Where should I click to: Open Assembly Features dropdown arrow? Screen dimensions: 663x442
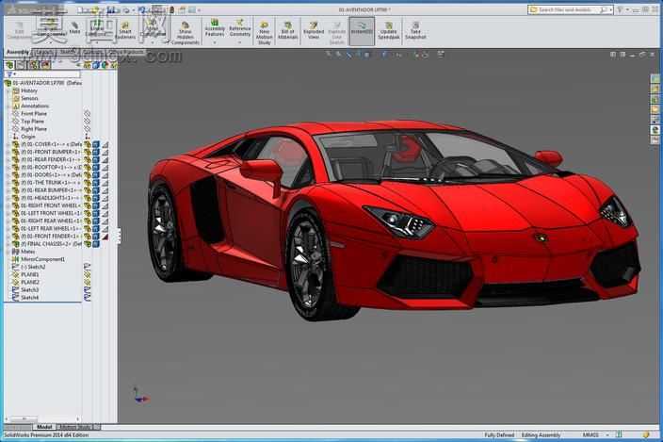[x=215, y=42]
